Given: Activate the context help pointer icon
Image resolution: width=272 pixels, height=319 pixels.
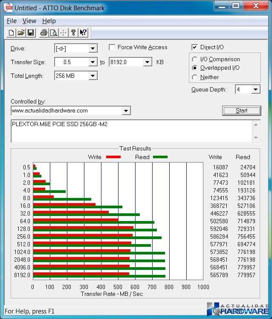Looking at the screenshot, I should tap(83, 32).
